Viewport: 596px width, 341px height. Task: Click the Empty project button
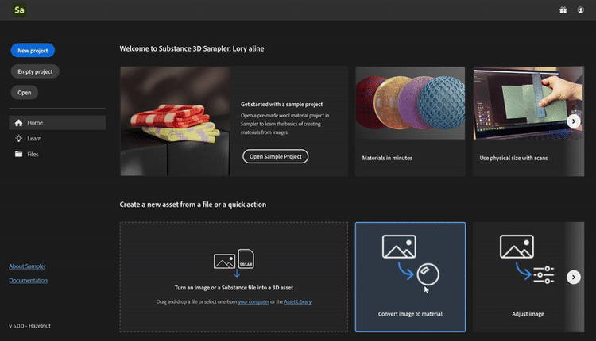click(x=35, y=71)
